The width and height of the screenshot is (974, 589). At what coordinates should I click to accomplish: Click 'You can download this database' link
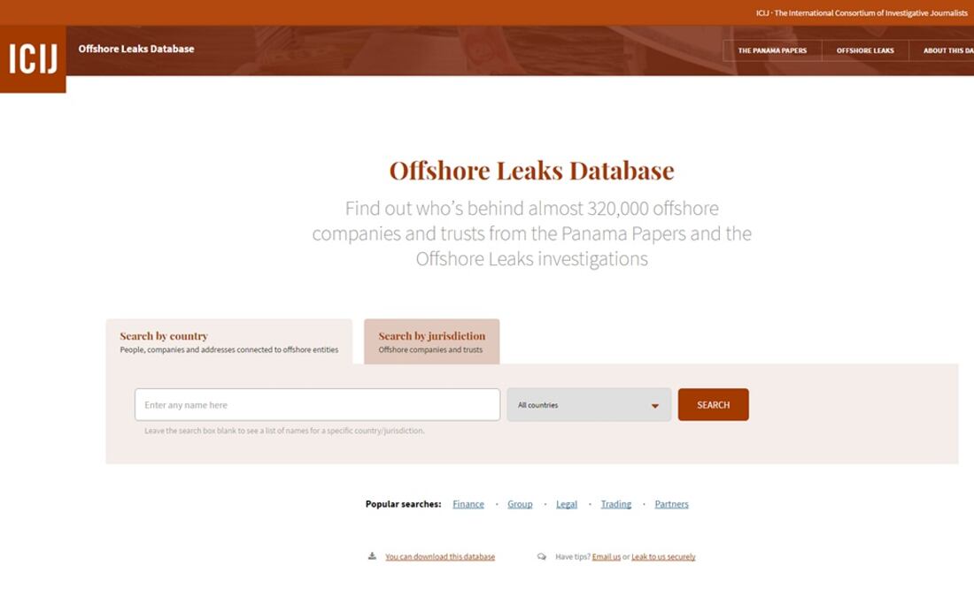pyautogui.click(x=440, y=557)
